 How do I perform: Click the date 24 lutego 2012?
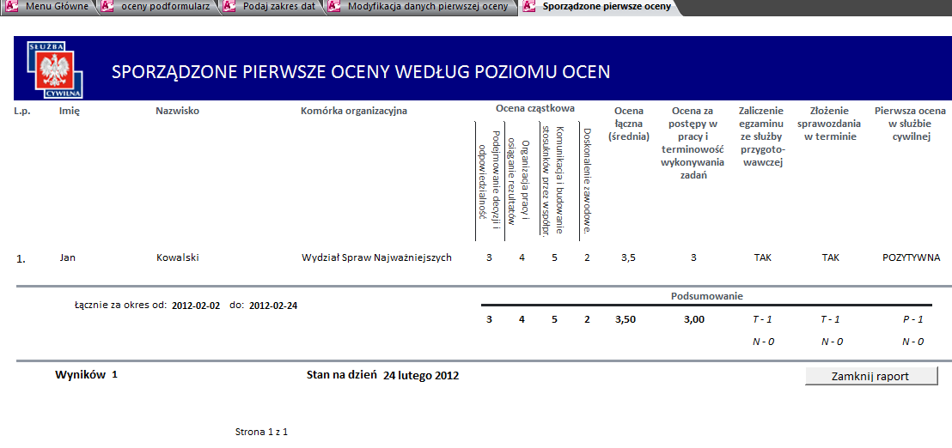(x=421, y=375)
